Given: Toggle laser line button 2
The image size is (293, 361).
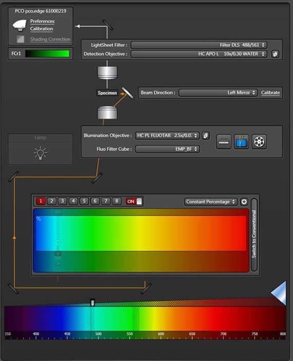Looking at the screenshot, I should coord(51,201).
